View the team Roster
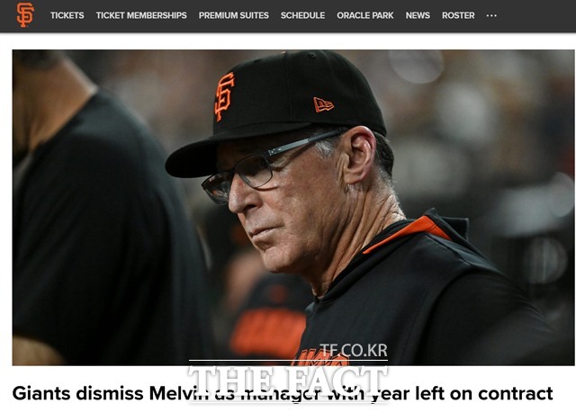 [458, 15]
